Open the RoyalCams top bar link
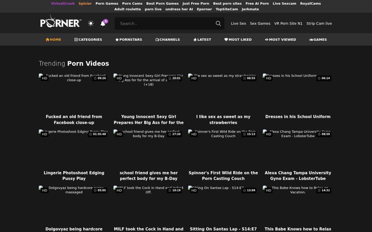This screenshot has width=372, height=232. tap(311, 4)
